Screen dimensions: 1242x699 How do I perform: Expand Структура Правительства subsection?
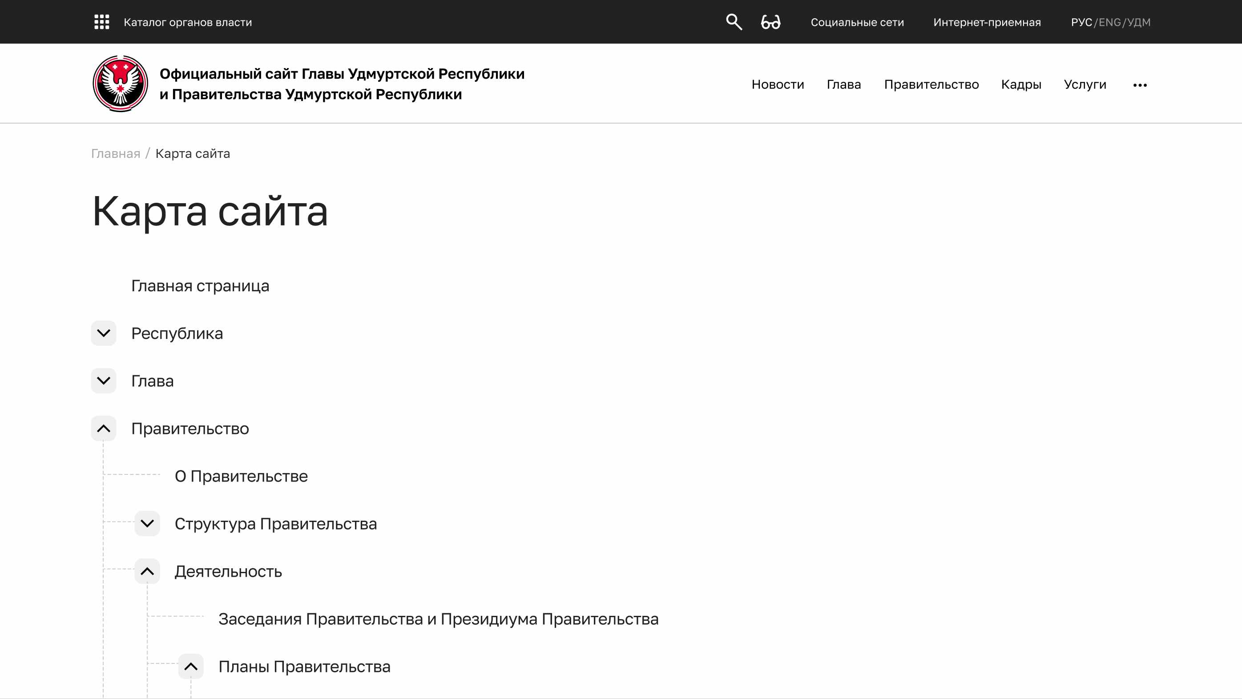click(147, 523)
